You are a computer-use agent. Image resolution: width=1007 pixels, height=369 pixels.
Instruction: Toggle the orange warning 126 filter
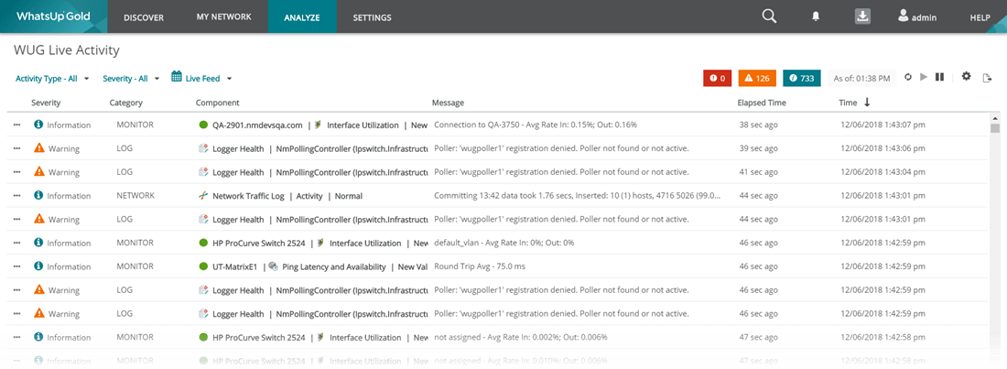[757, 79]
